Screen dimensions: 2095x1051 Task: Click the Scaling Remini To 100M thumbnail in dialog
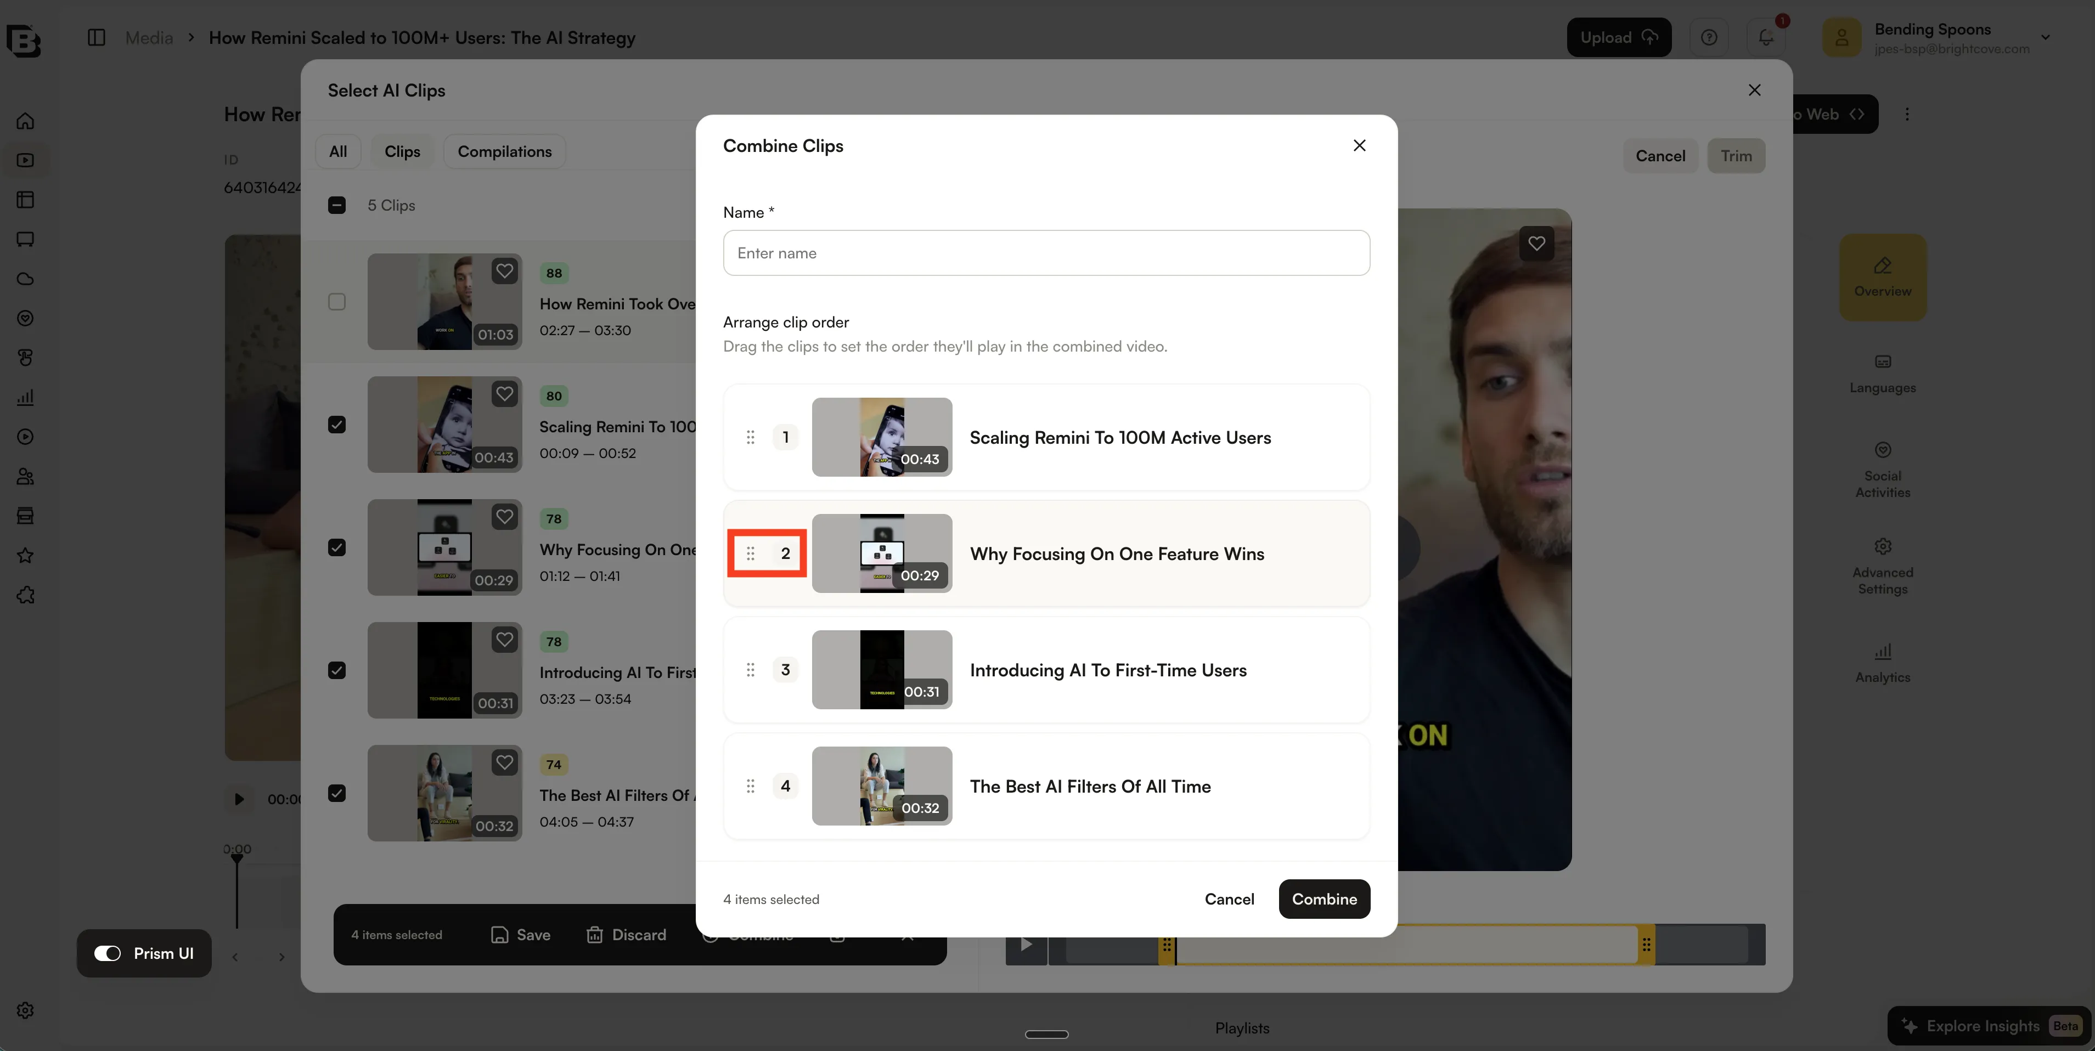(882, 437)
